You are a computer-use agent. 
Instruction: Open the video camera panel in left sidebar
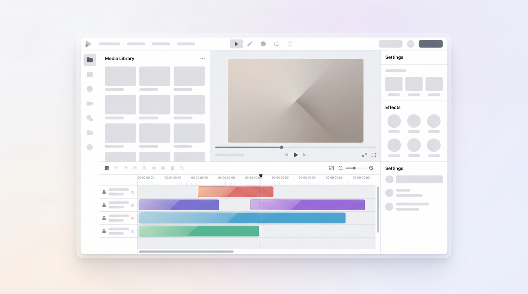point(90,103)
